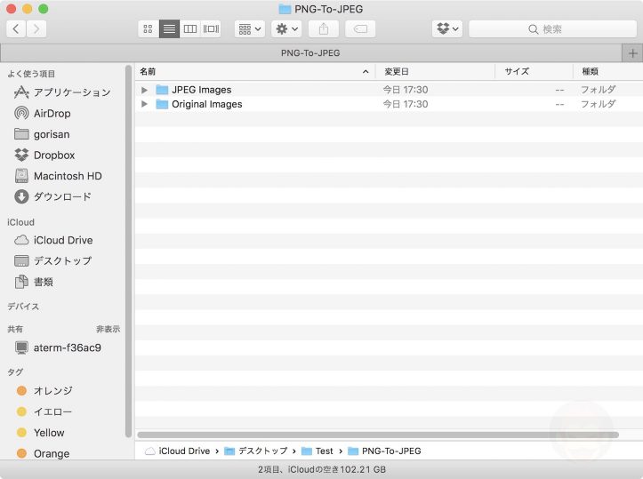Expand the JPEG Images folder triangle
This screenshot has width=643, height=479.
click(144, 90)
